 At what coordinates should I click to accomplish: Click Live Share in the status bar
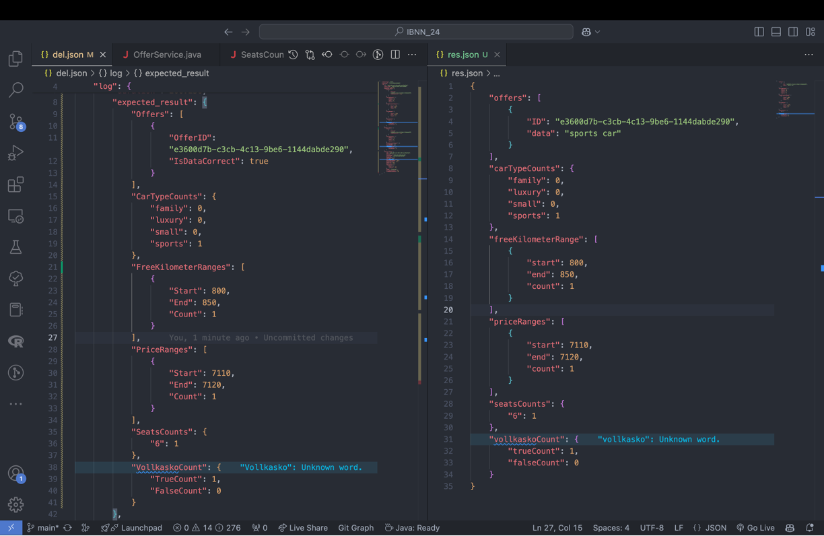(x=303, y=528)
